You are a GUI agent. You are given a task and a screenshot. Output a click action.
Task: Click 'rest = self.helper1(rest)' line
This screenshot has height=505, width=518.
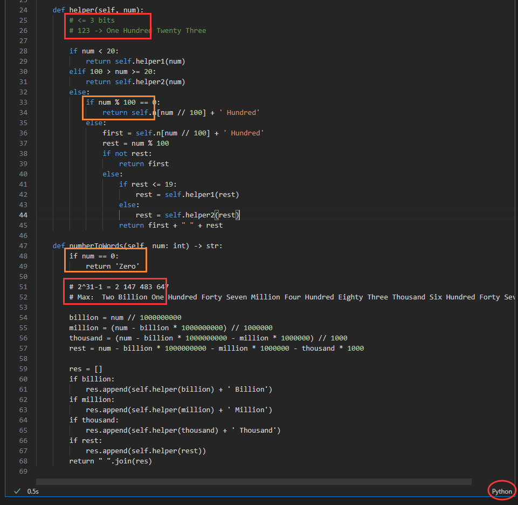click(188, 194)
